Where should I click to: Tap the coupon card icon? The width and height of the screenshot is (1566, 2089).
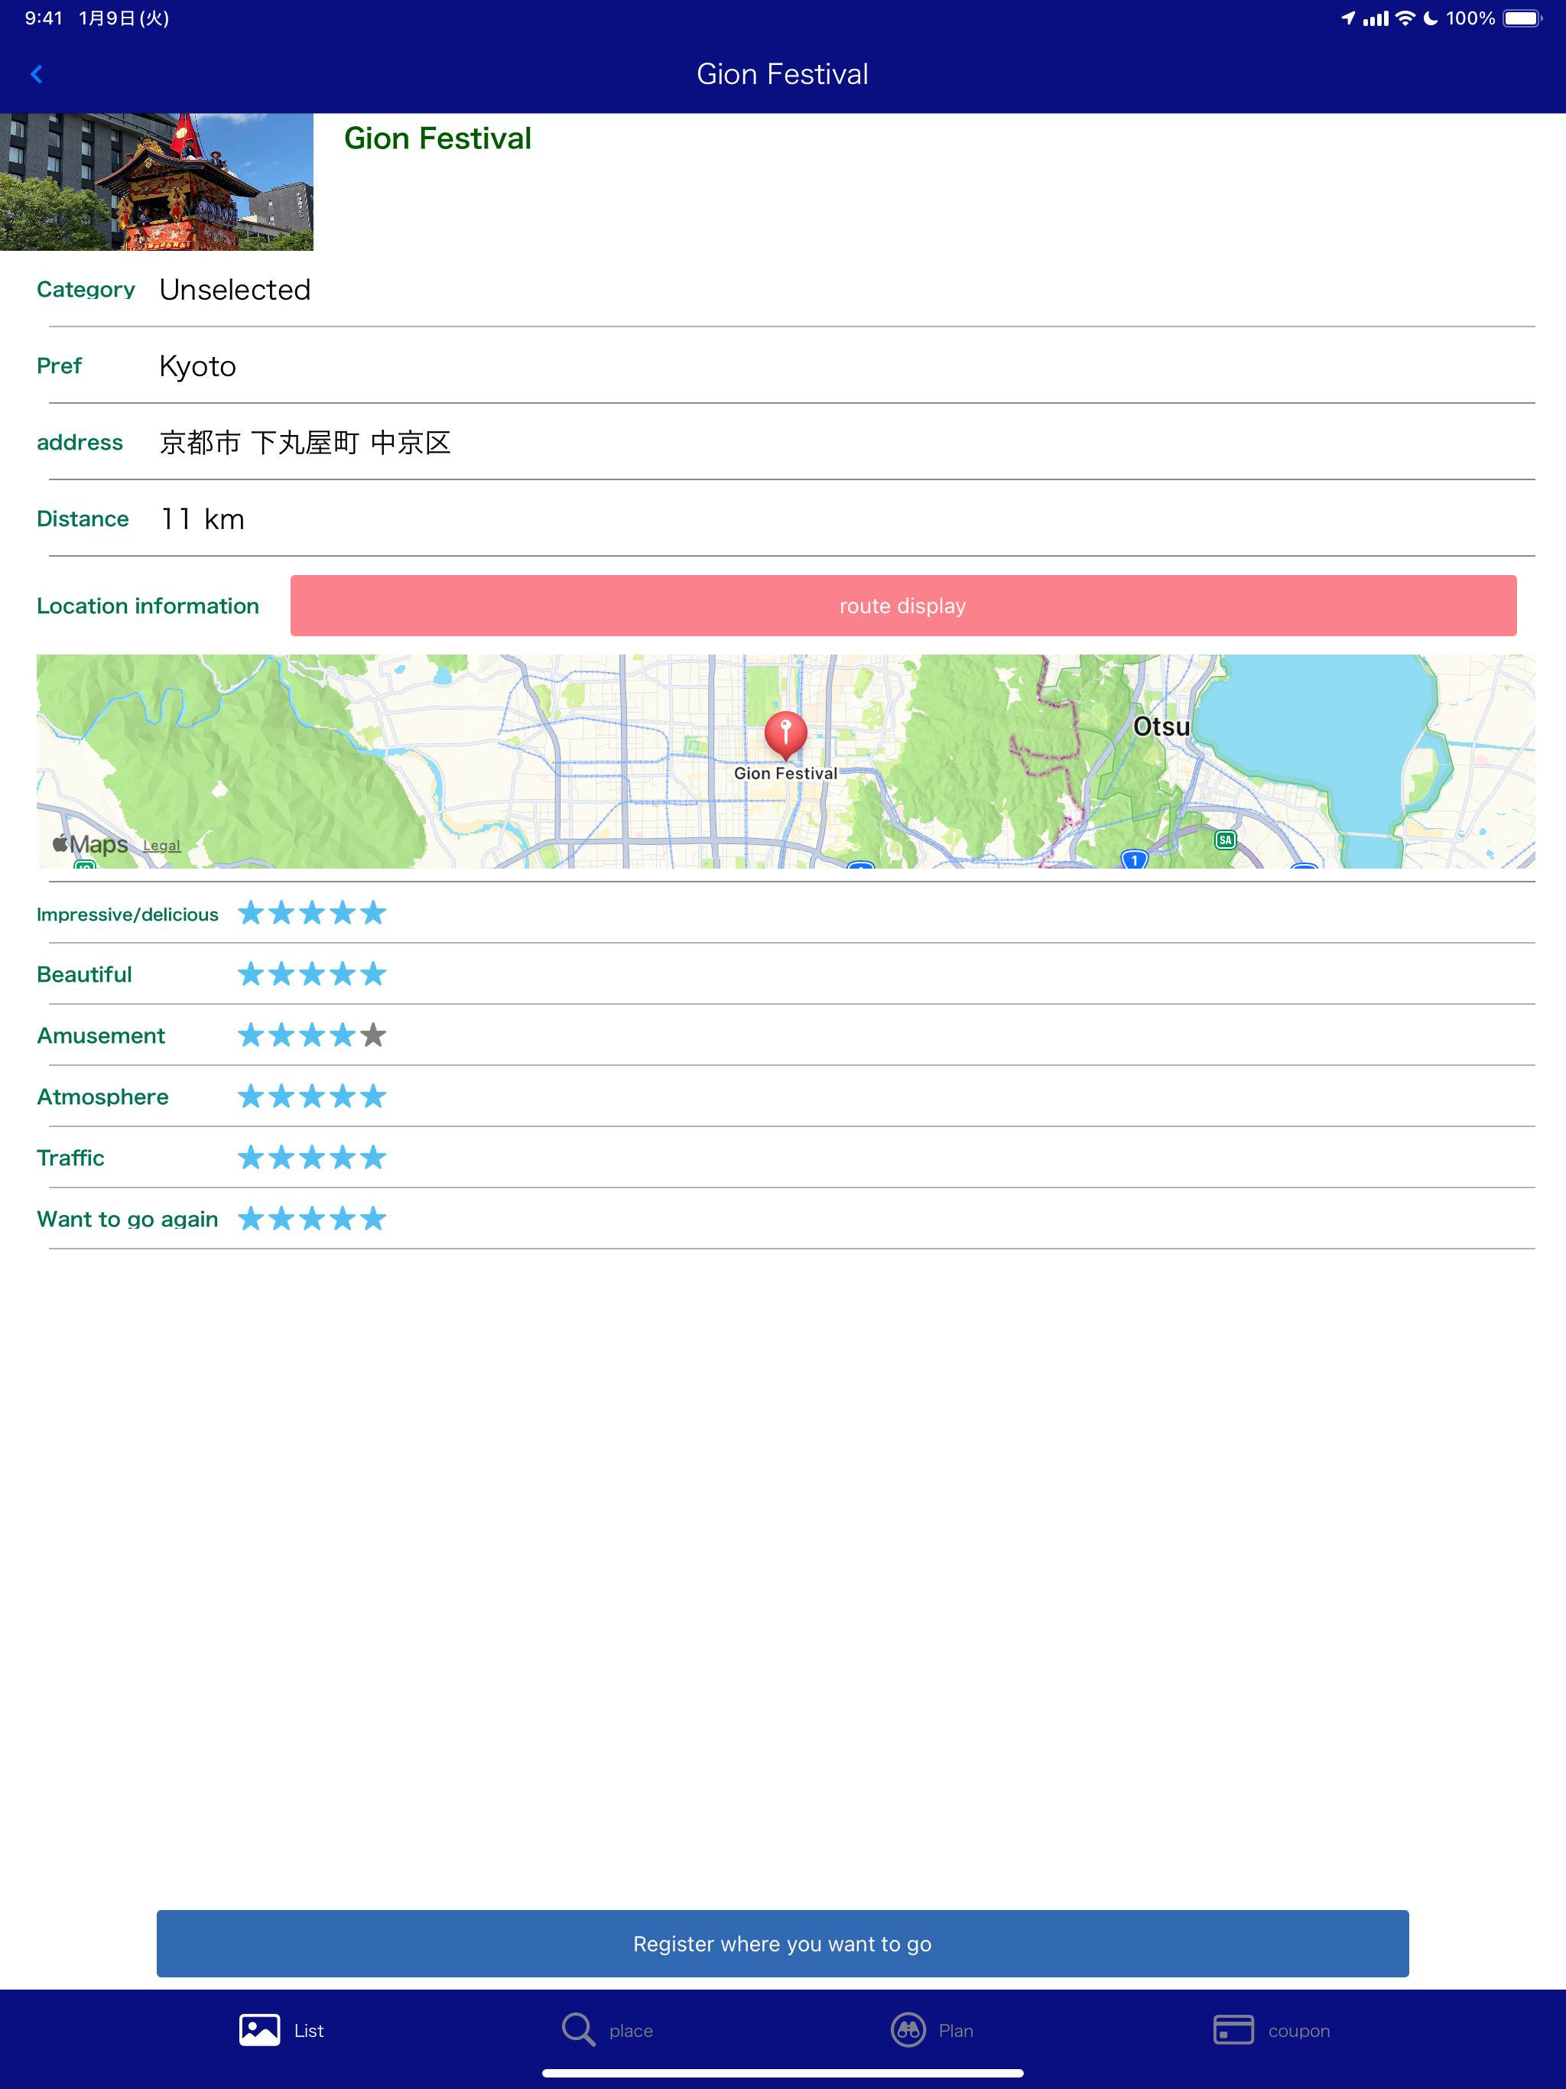1233,2029
